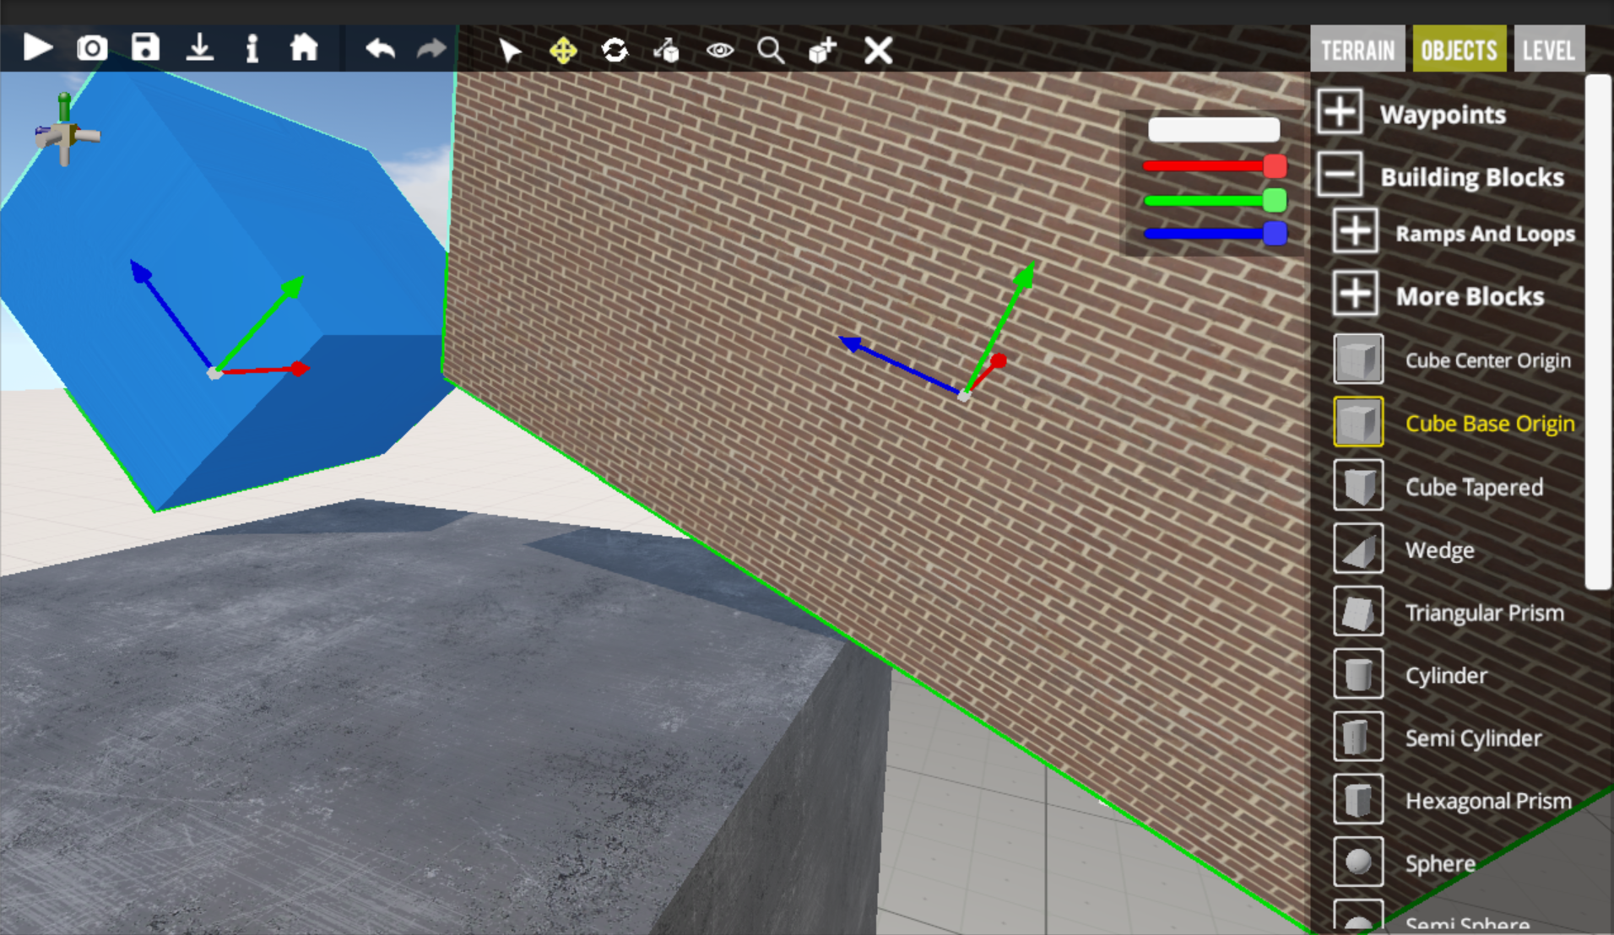Open the magnifier search tool

click(771, 51)
